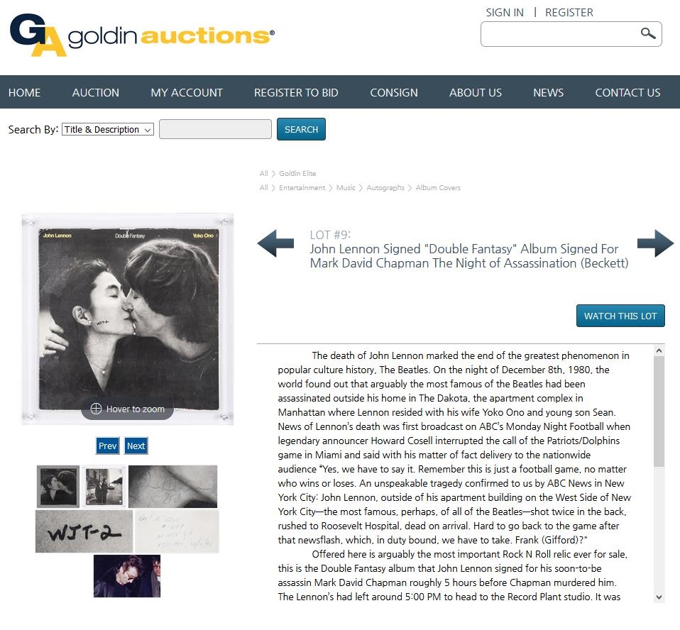Open the CONSIGN menu item

(394, 92)
